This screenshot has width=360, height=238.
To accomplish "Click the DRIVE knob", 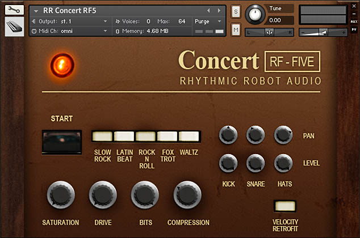I will tap(103, 195).
